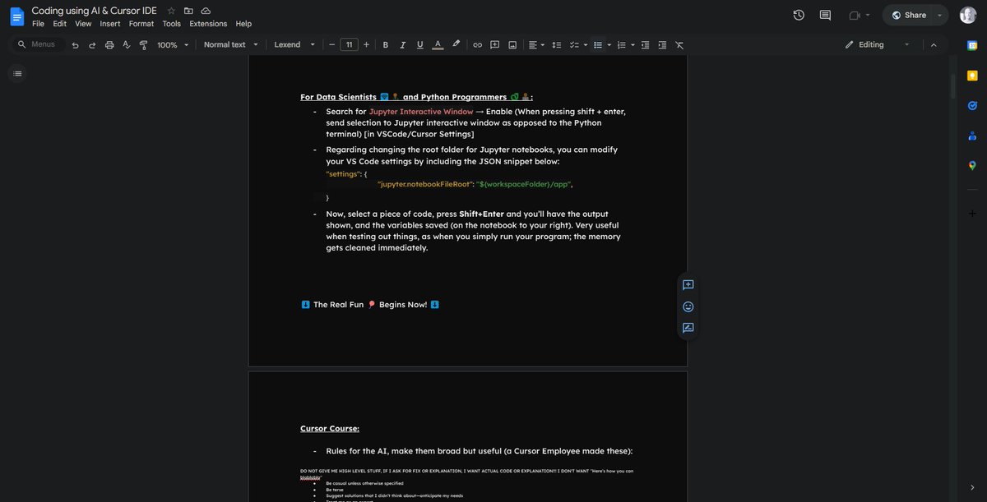Open View menu
Viewport: 987px width, 502px height.
pyautogui.click(x=83, y=24)
